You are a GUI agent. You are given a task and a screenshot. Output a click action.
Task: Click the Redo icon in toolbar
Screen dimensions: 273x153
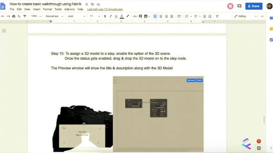pyautogui.click(x=8, y=16)
